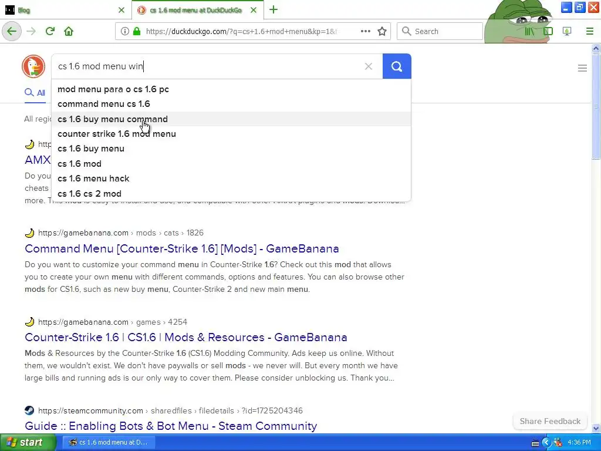Click the taskbar clock 4:36 PM

[x=579, y=442]
